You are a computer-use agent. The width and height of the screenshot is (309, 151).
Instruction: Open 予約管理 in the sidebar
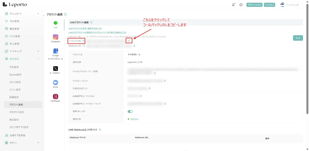point(14,21)
